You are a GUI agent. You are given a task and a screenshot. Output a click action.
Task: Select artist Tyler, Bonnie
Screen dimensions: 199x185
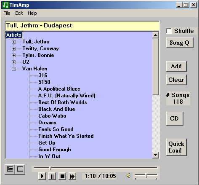point(38,55)
